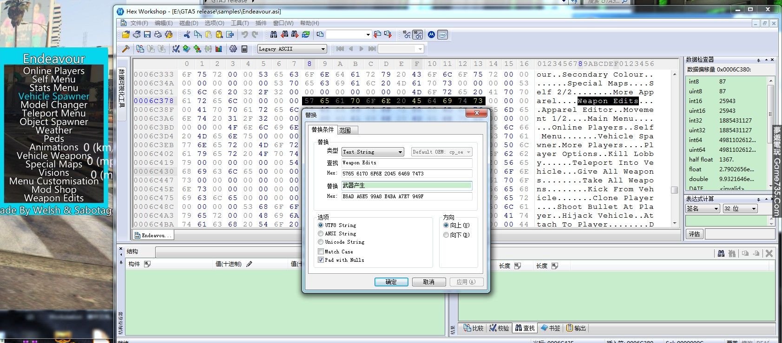Viewport: 782px width, 343px height.
Task: Select the ANSI String option
Action: coord(321,233)
